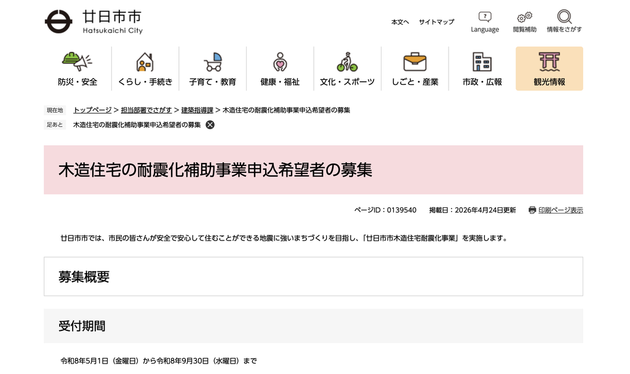
Task: Click the 募集概要 section heading
Action: point(84,277)
